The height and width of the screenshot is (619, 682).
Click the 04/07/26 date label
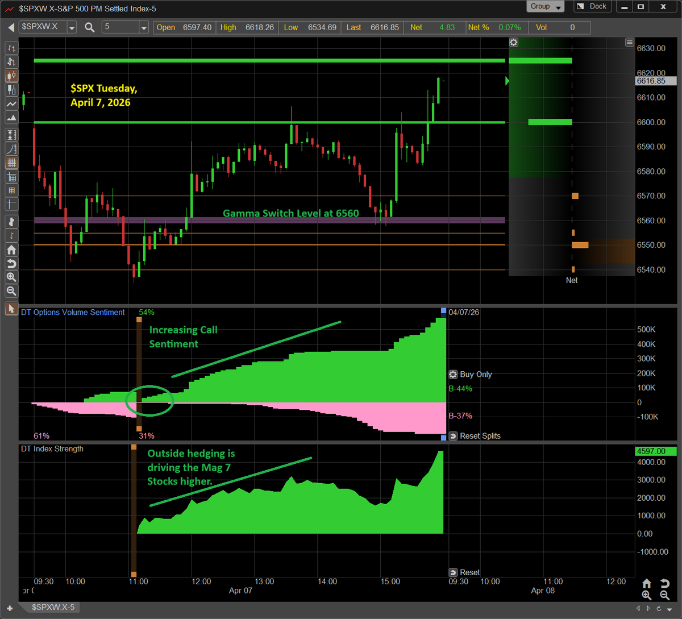pyautogui.click(x=464, y=312)
